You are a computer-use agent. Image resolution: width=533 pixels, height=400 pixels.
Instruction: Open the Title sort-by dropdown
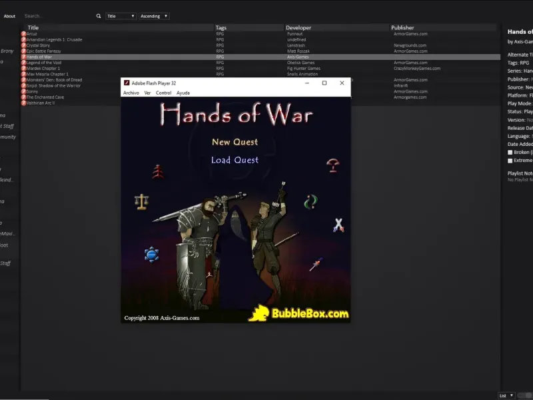point(121,16)
